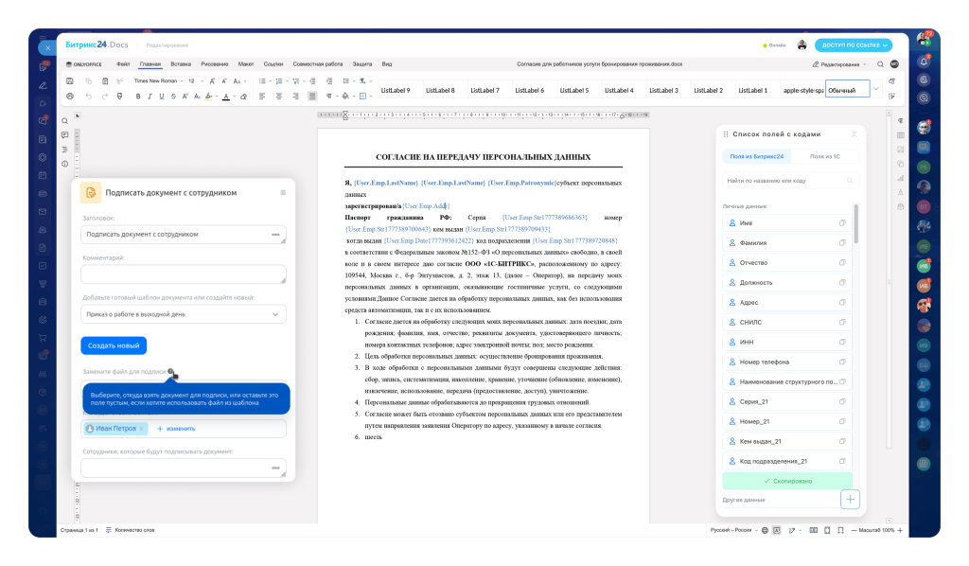Toggle underline formatting
Image resolution: width=969 pixels, height=566 pixels.
point(161,97)
